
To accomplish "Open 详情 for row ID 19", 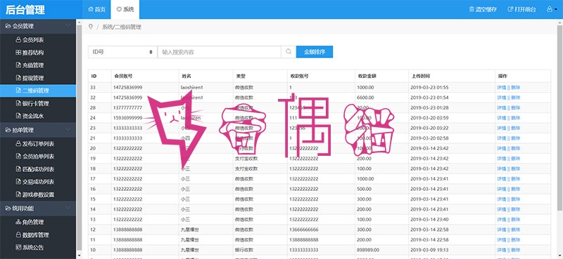I will pyautogui.click(x=501, y=159).
